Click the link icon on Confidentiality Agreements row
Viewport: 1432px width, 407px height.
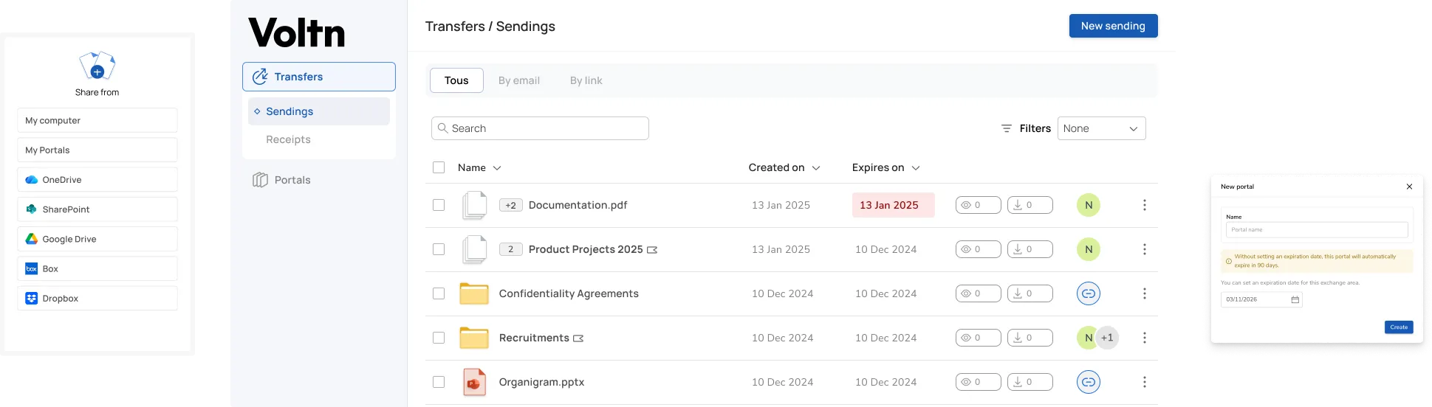tap(1088, 293)
